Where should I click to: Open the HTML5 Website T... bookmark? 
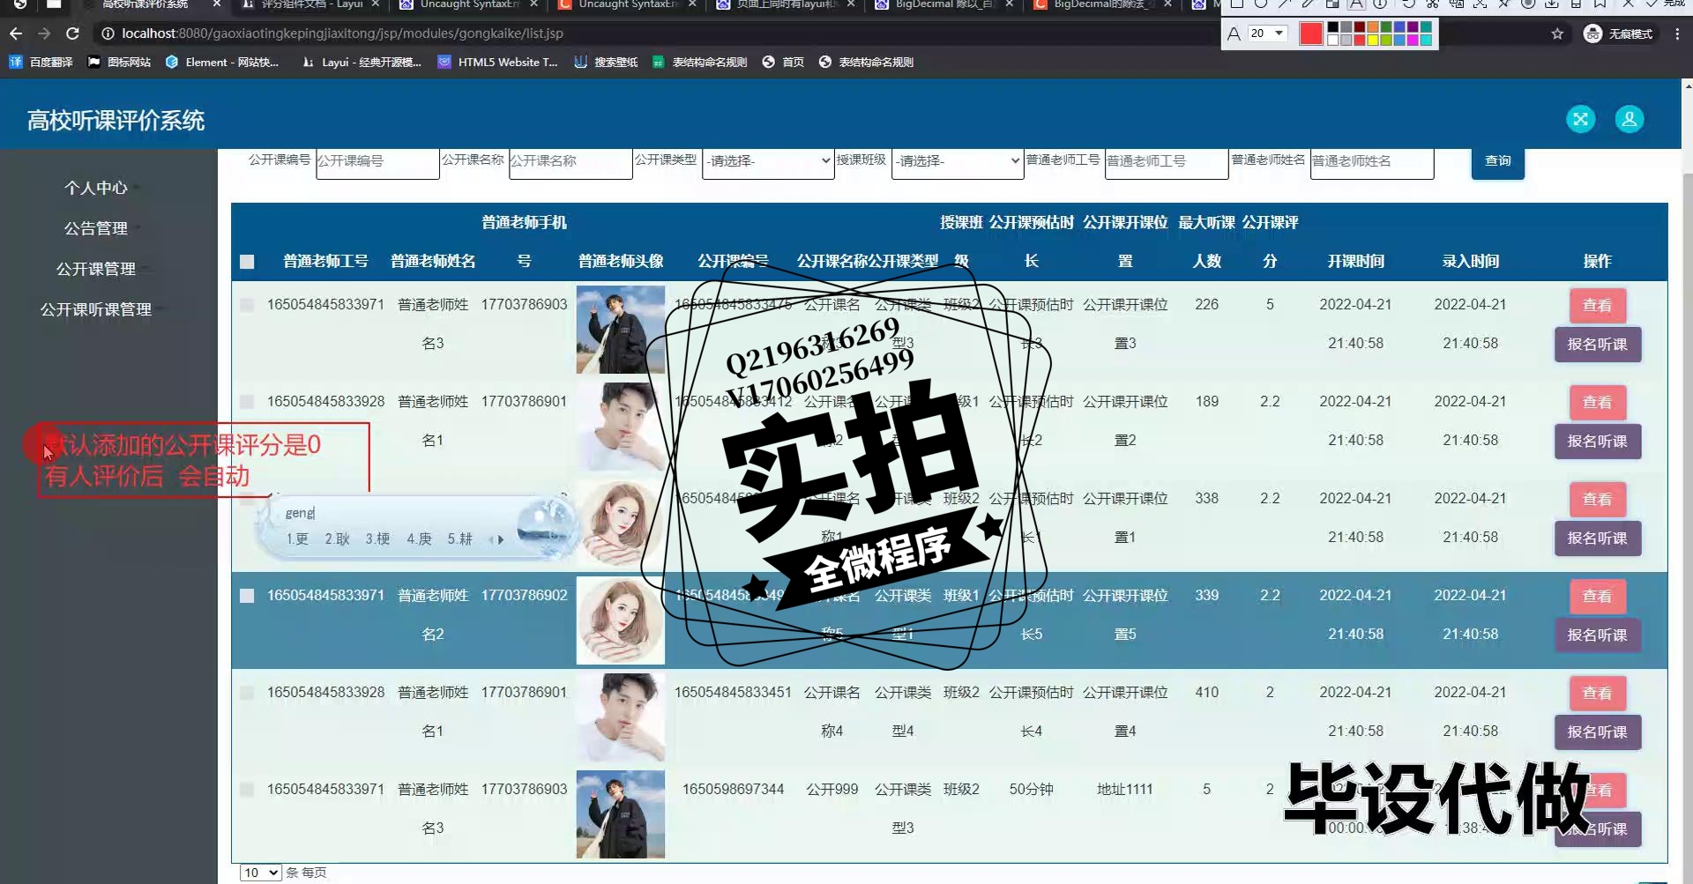pos(498,62)
